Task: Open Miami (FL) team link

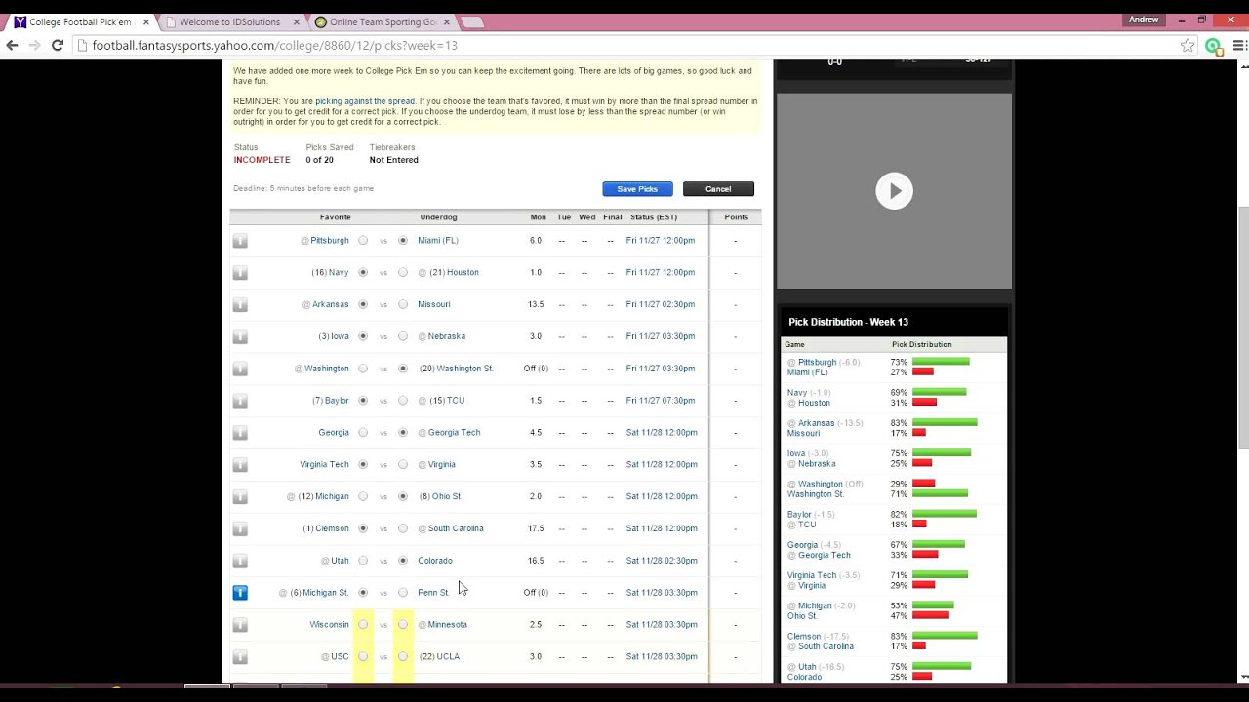Action: (438, 240)
